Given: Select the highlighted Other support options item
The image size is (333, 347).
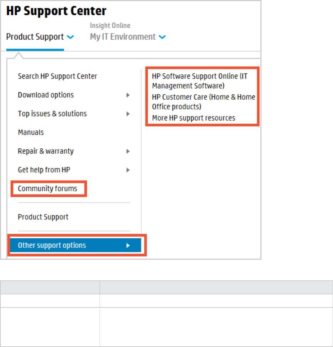Looking at the screenshot, I should (x=52, y=245).
